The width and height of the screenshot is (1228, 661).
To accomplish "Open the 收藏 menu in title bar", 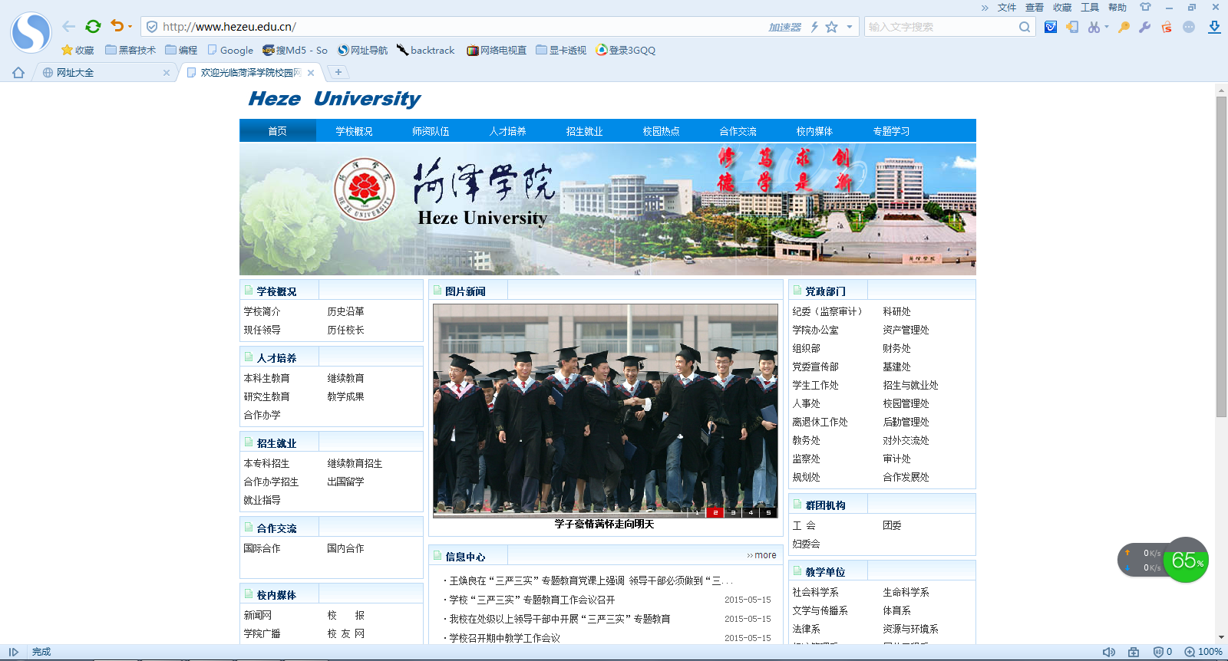I will tap(1062, 8).
